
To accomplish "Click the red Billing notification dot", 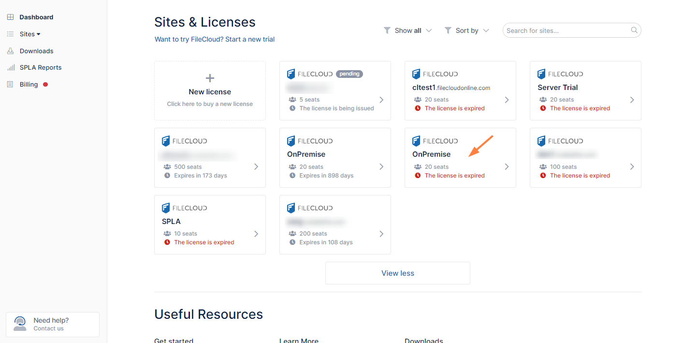I will click(45, 85).
